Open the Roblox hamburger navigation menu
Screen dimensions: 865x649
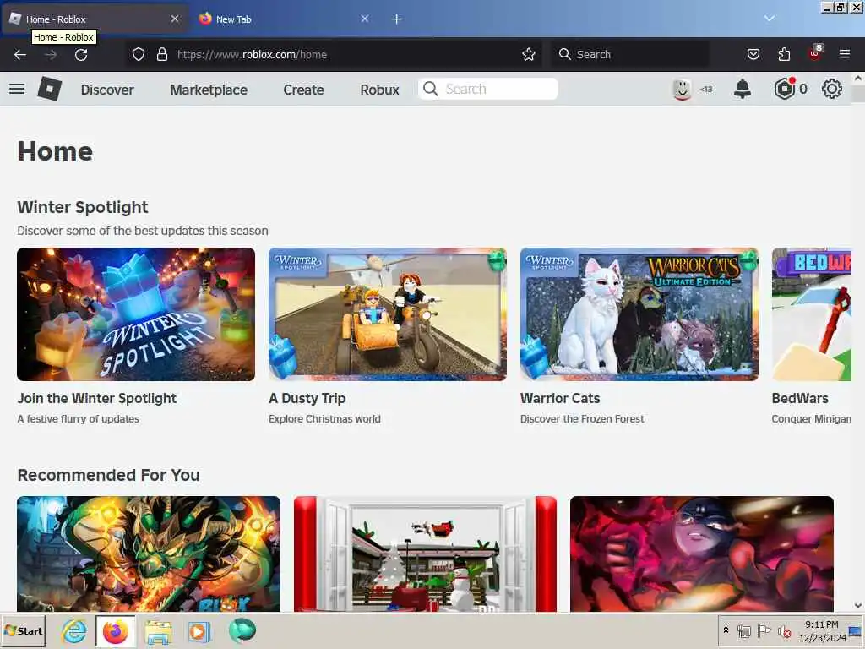pyautogui.click(x=17, y=89)
